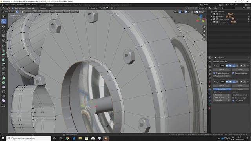Remove the Edge Split modifier with X
The height and width of the screenshot is (141, 251).
(x=248, y=65)
